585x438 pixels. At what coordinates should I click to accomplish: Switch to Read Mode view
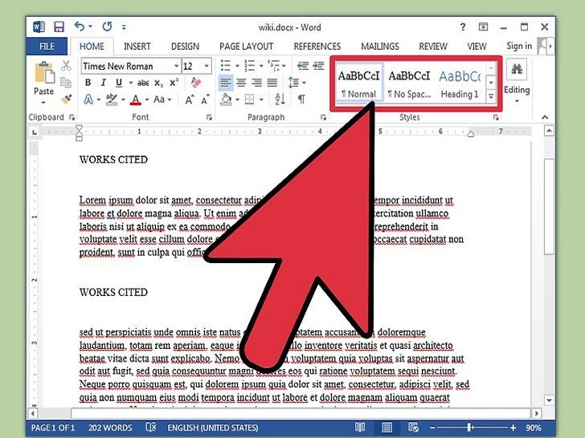360,428
